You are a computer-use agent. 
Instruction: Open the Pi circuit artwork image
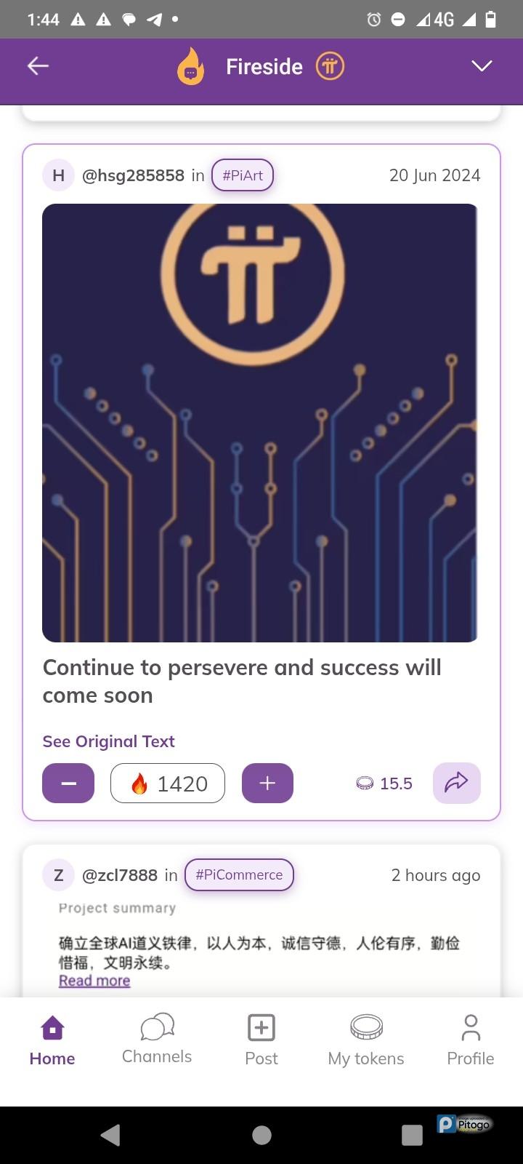click(260, 423)
